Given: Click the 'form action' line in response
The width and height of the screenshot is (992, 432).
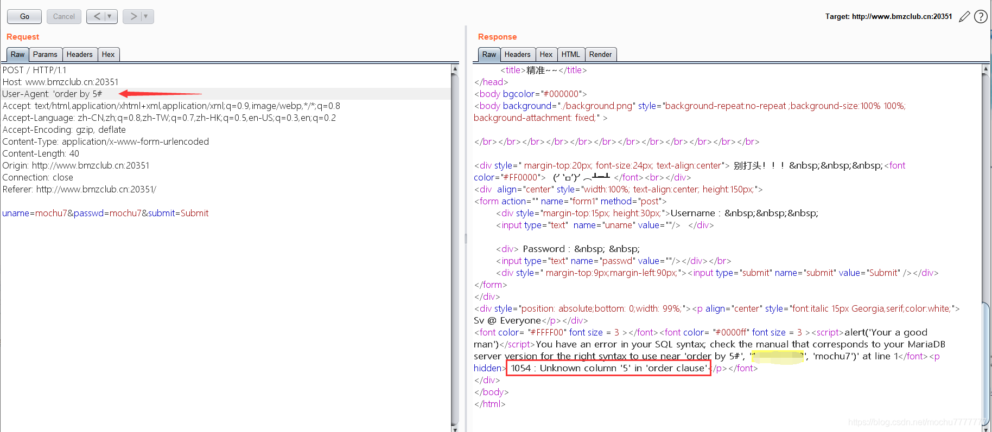Looking at the screenshot, I should point(570,202).
